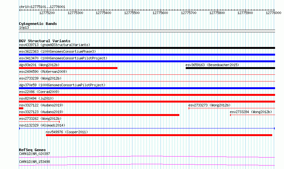
Task: Click the thin blue nsv1132329 line
Action: pos(147,128)
